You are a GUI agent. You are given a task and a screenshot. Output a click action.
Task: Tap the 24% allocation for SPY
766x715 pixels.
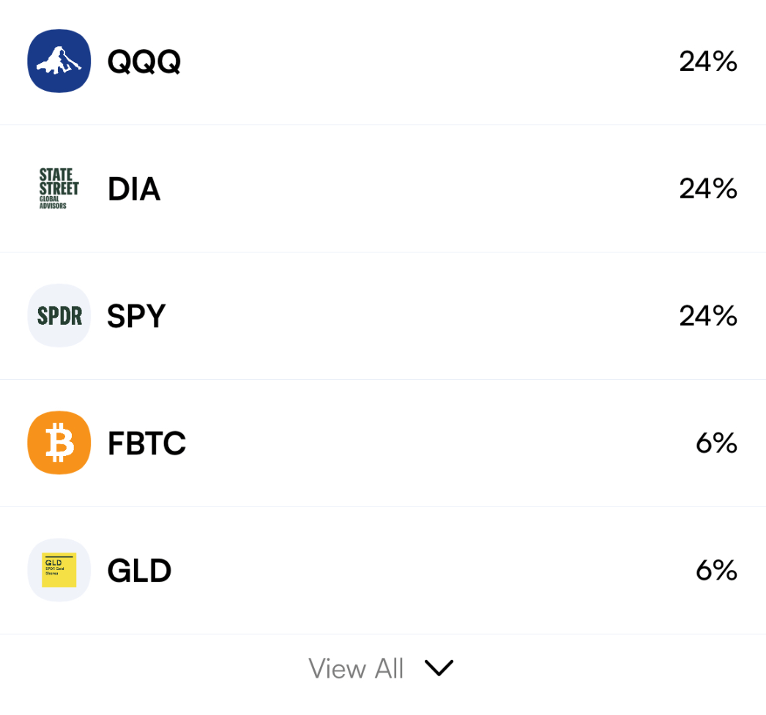click(707, 316)
